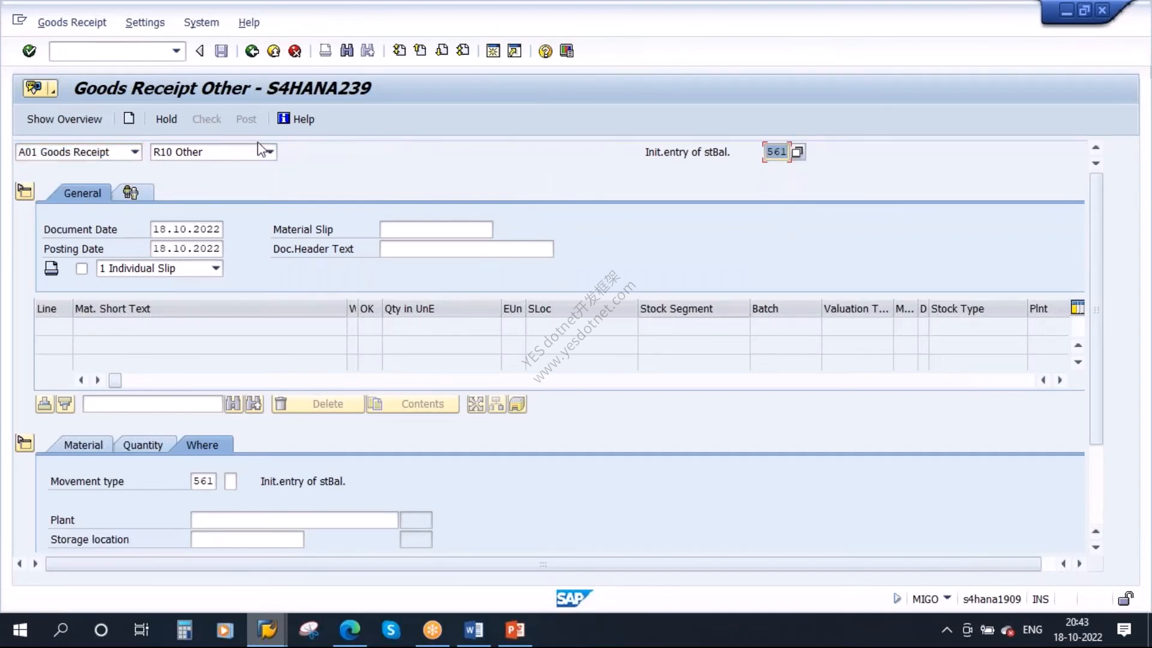This screenshot has width=1152, height=648.
Task: Click the Find Next binoculars icon
Action: pyautogui.click(x=368, y=51)
